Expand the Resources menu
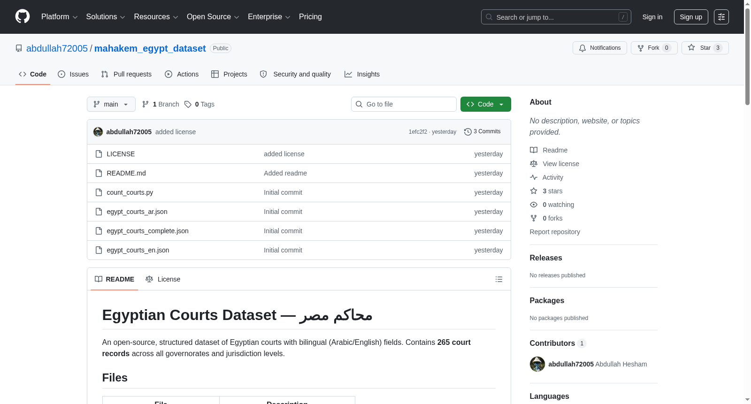This screenshot has width=751, height=404. (x=156, y=17)
